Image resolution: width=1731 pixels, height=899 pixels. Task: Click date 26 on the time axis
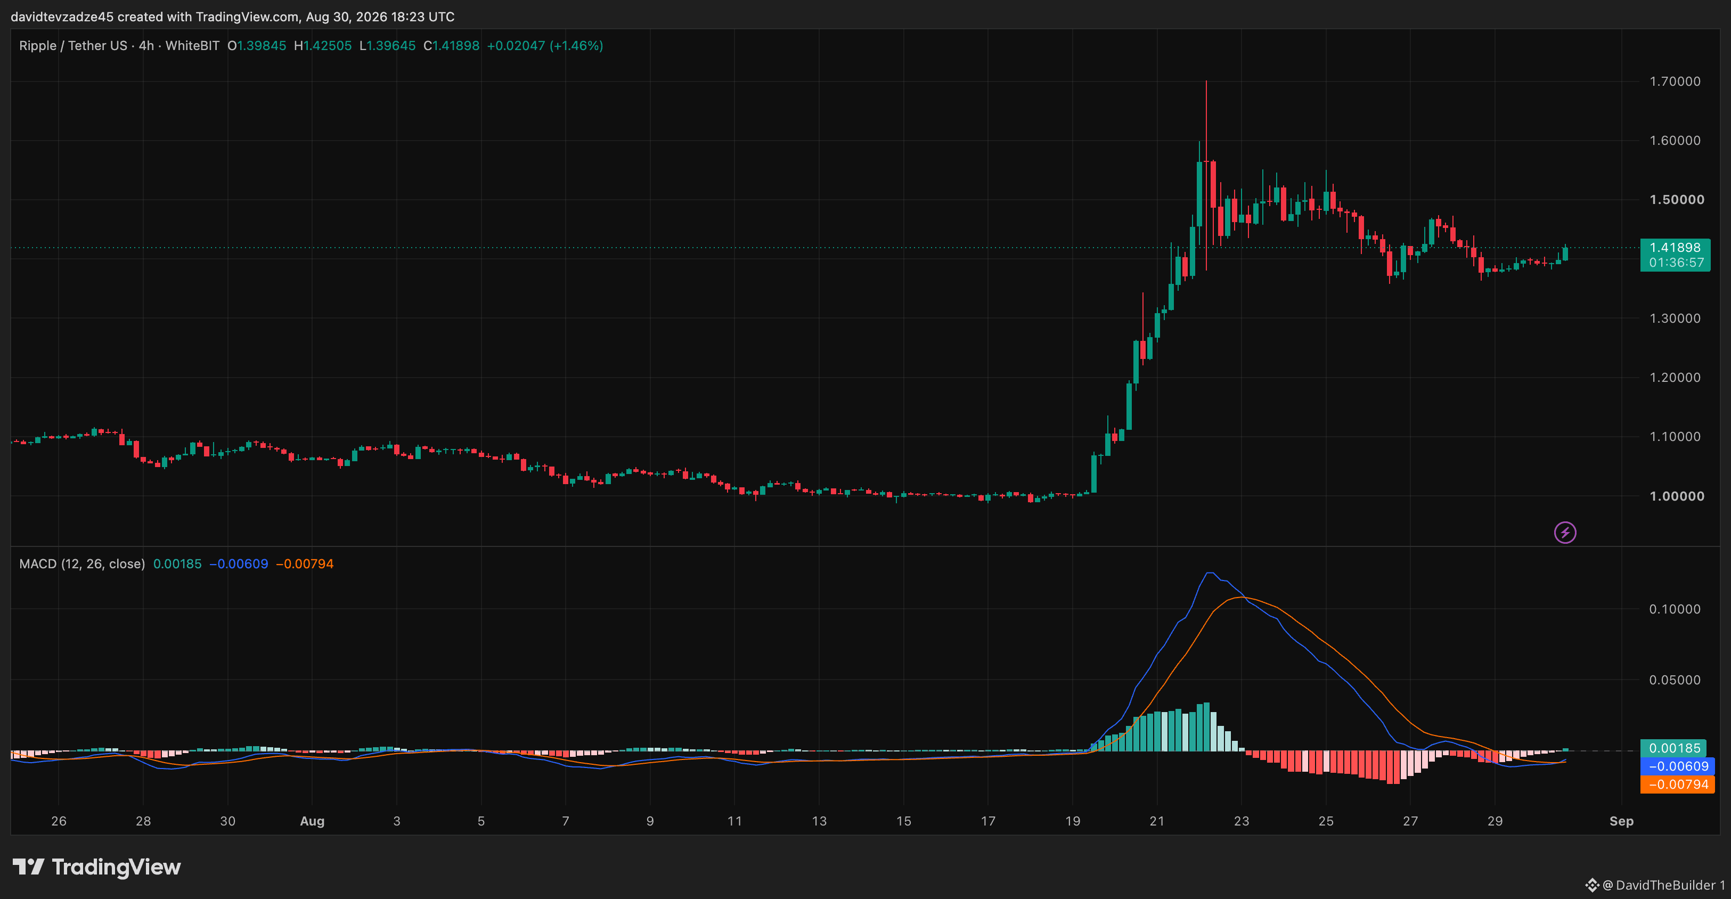pos(59,821)
